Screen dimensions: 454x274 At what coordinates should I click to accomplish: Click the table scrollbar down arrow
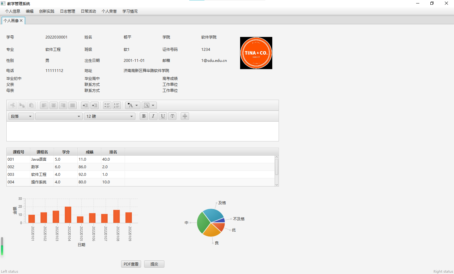[x=277, y=185]
